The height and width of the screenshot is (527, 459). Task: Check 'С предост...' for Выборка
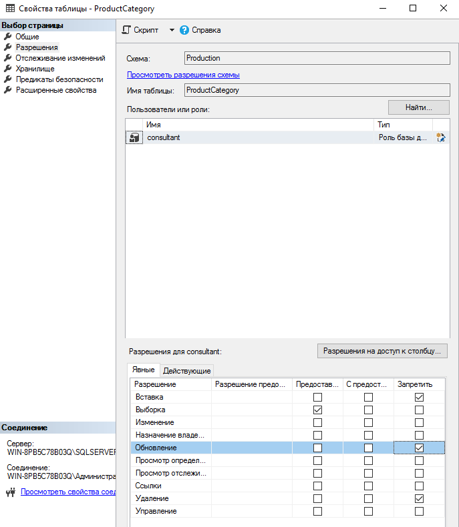[369, 410]
